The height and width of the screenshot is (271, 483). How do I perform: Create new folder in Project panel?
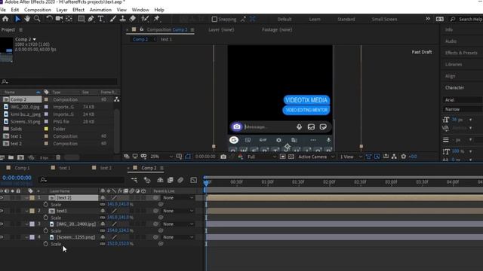click(11, 157)
